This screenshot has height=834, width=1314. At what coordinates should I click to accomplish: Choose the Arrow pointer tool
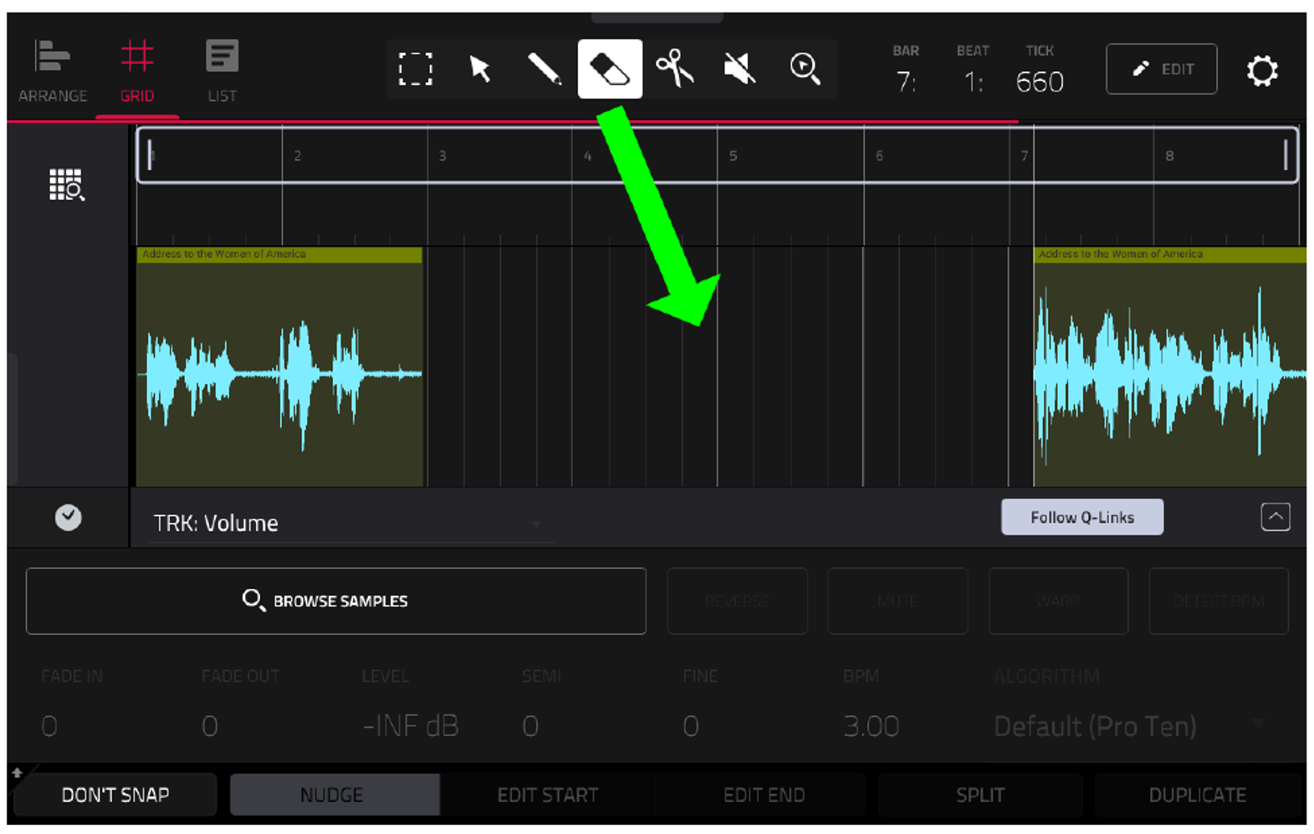(x=480, y=69)
